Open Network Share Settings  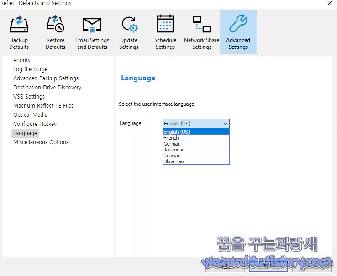coord(201,32)
